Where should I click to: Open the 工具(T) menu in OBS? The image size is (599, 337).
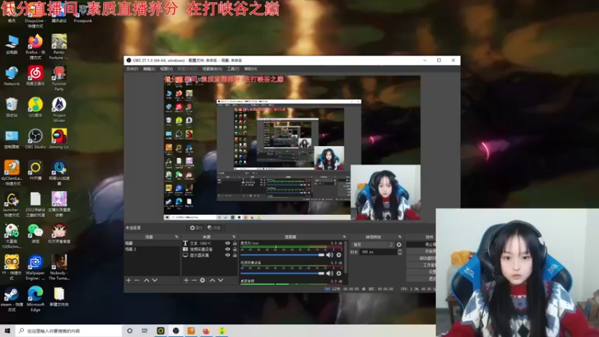233,69
